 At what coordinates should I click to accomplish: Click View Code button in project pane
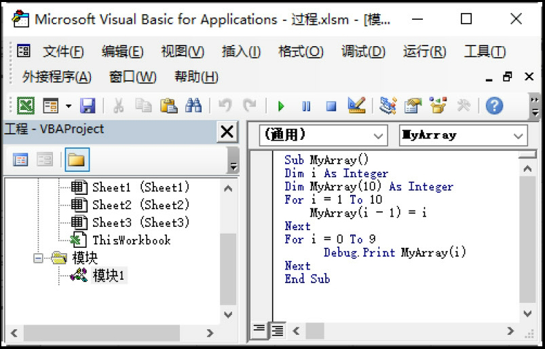tap(21, 160)
